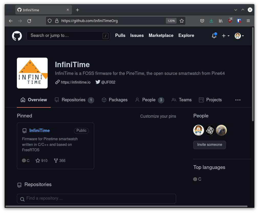Image resolution: width=259 pixels, height=213 pixels.
Task: Click the star count on InfiniTime repo
Action: (x=41, y=161)
